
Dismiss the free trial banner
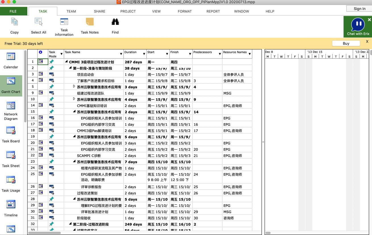[x=367, y=41]
